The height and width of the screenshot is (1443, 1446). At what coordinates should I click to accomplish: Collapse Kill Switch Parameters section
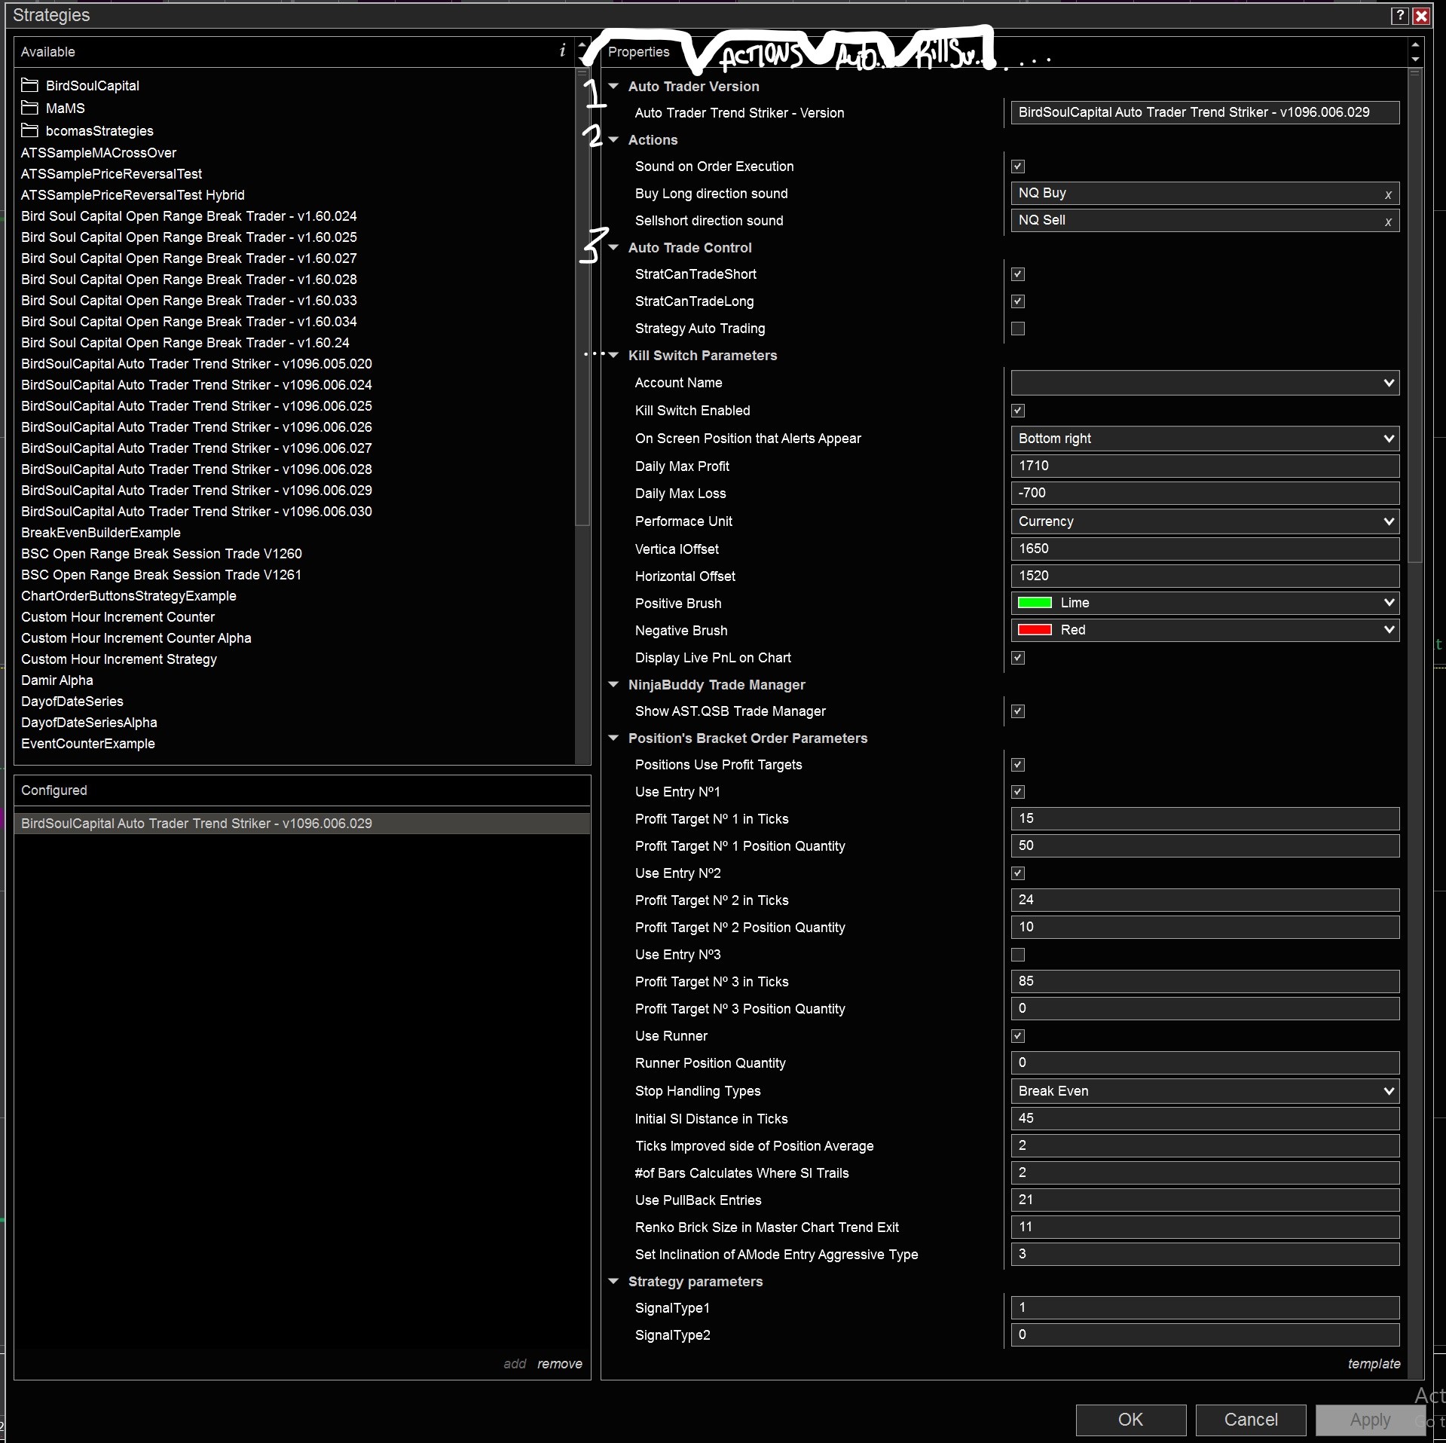pyautogui.click(x=613, y=355)
